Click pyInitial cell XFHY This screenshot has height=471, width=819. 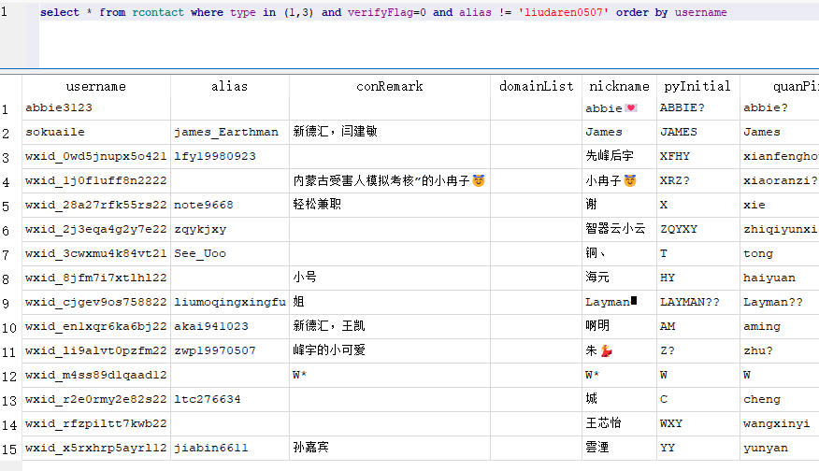tap(697, 156)
